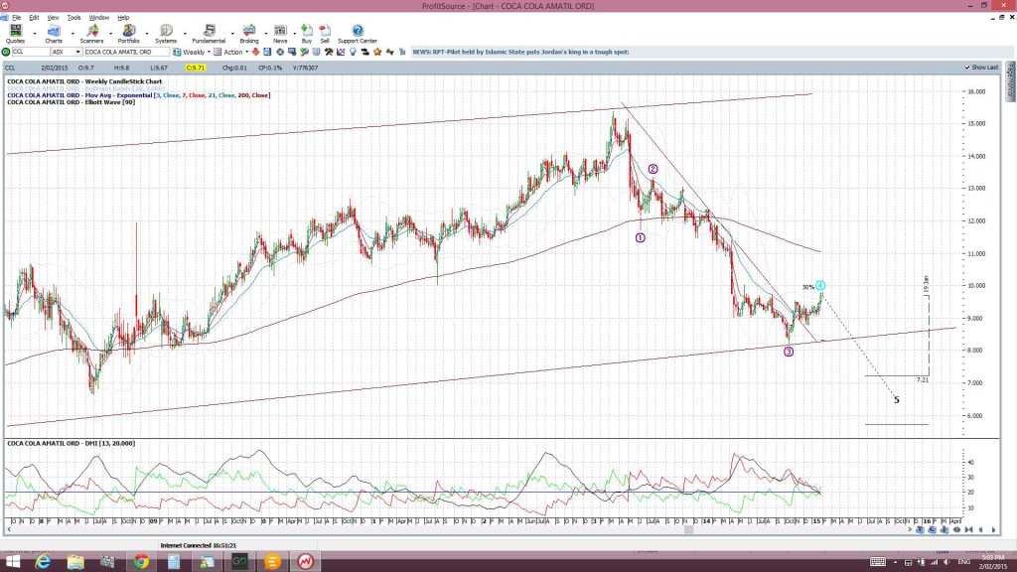Click the news headline ticker
Screen dimensions: 1017x572
pos(520,52)
